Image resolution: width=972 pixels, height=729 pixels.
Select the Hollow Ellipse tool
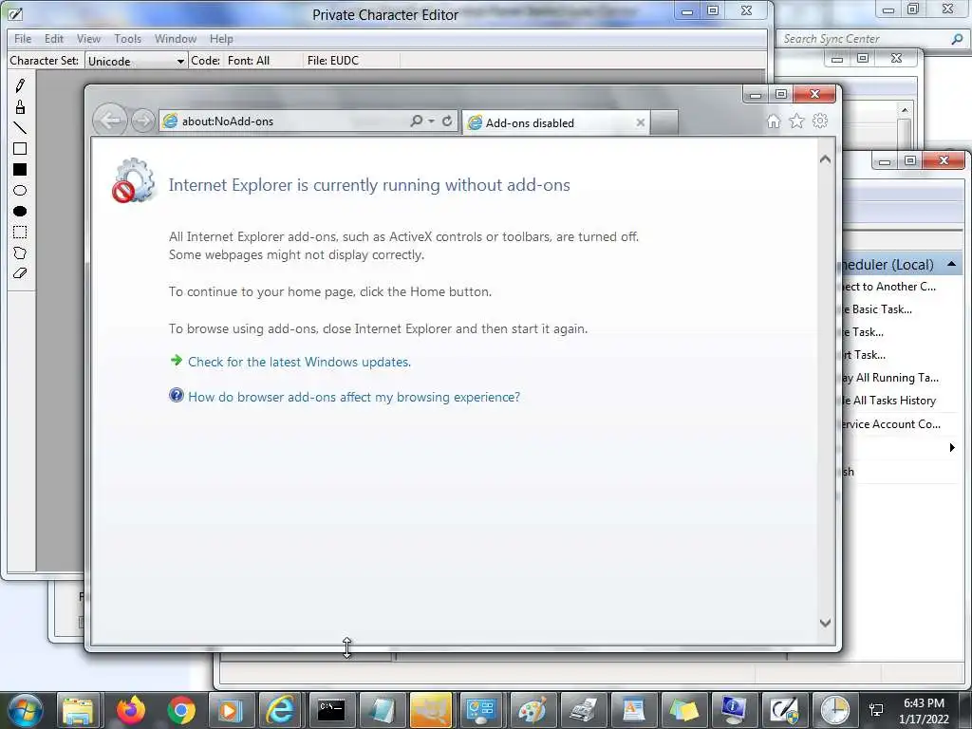[x=20, y=190]
